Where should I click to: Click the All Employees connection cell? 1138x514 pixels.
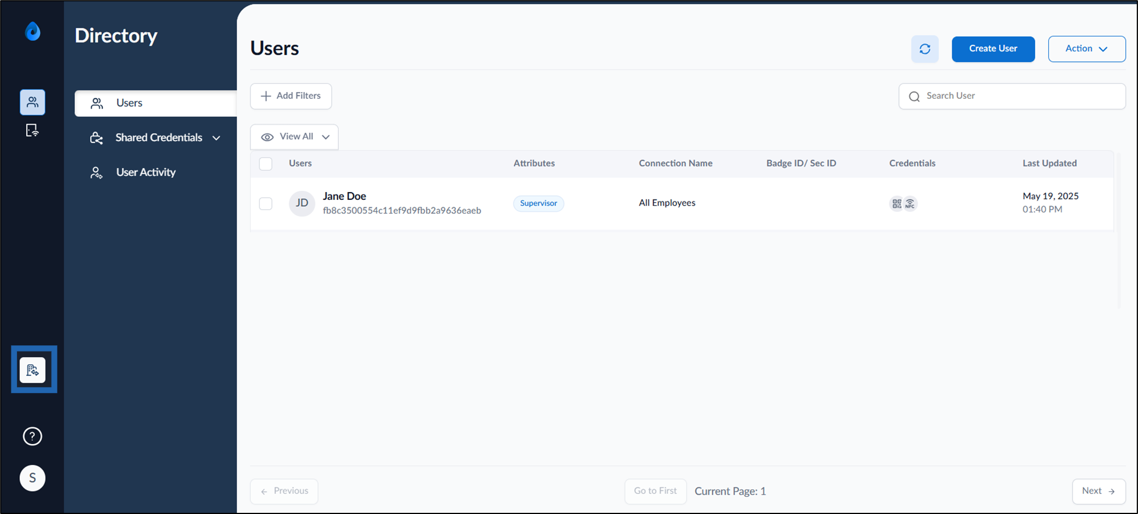[x=667, y=203]
